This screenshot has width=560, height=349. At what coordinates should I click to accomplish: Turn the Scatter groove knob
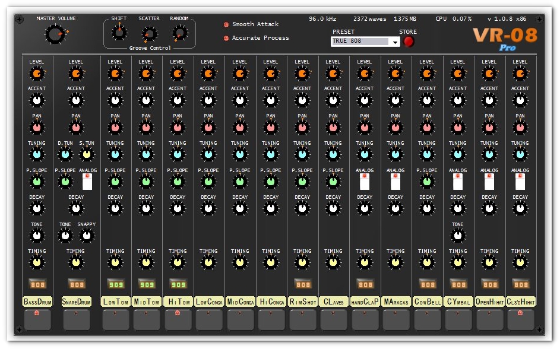click(149, 34)
